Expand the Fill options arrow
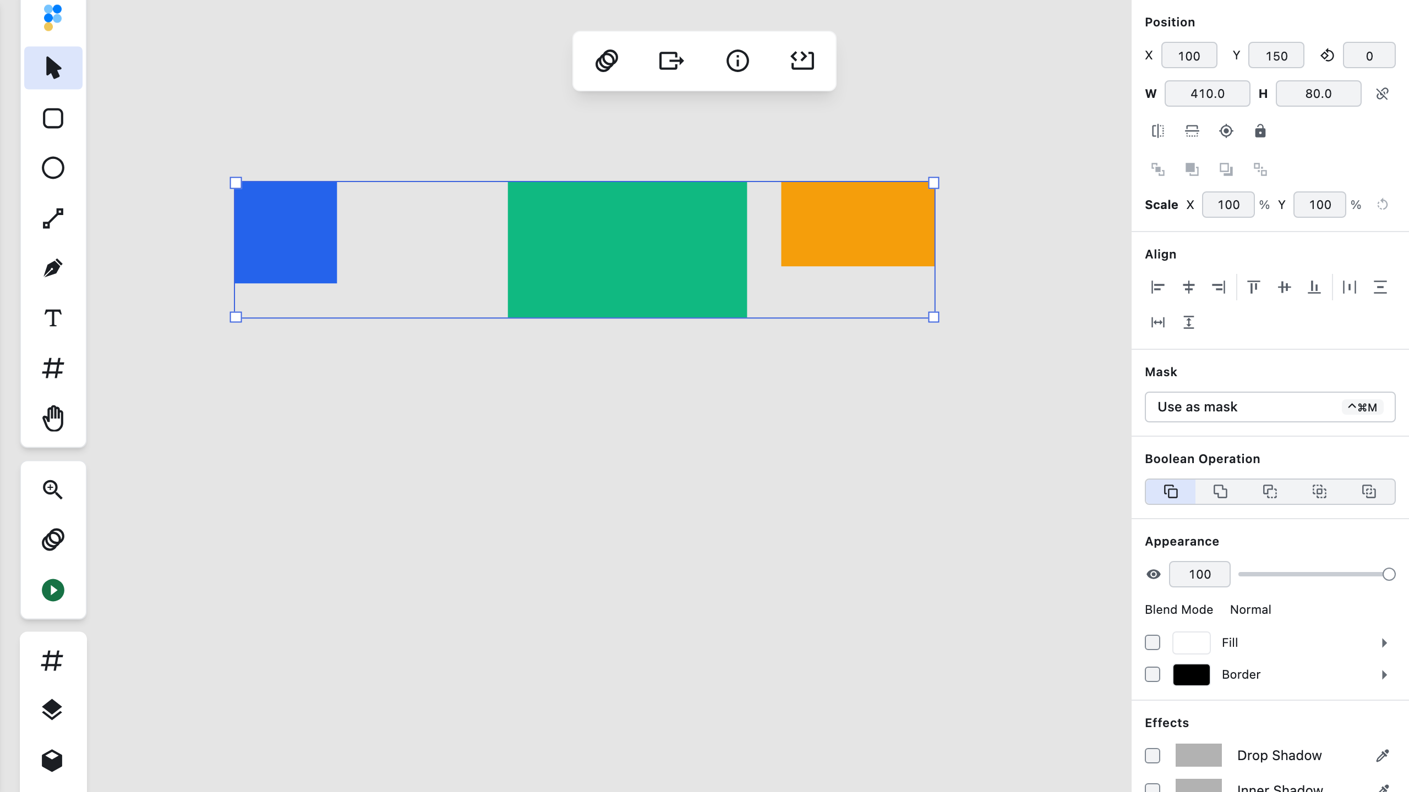 coord(1384,643)
